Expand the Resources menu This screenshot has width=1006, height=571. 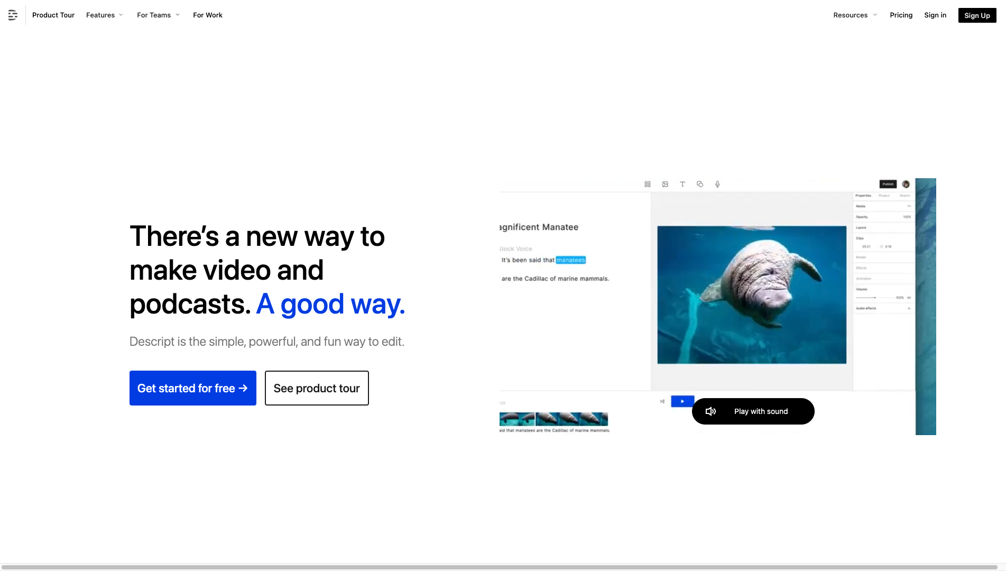click(x=855, y=15)
